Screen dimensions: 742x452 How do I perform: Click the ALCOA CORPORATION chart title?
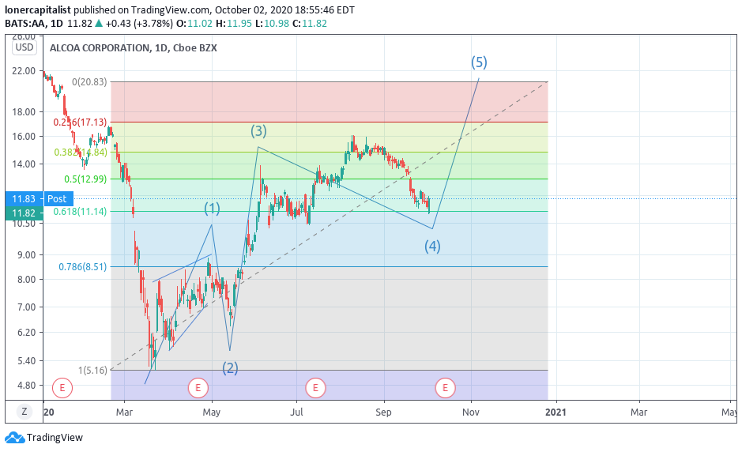pyautogui.click(x=134, y=47)
